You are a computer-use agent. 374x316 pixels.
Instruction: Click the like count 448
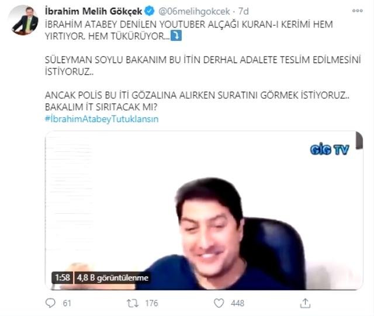(237, 303)
